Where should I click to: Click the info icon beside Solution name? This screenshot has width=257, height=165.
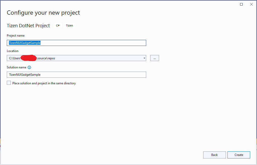[x=29, y=67]
